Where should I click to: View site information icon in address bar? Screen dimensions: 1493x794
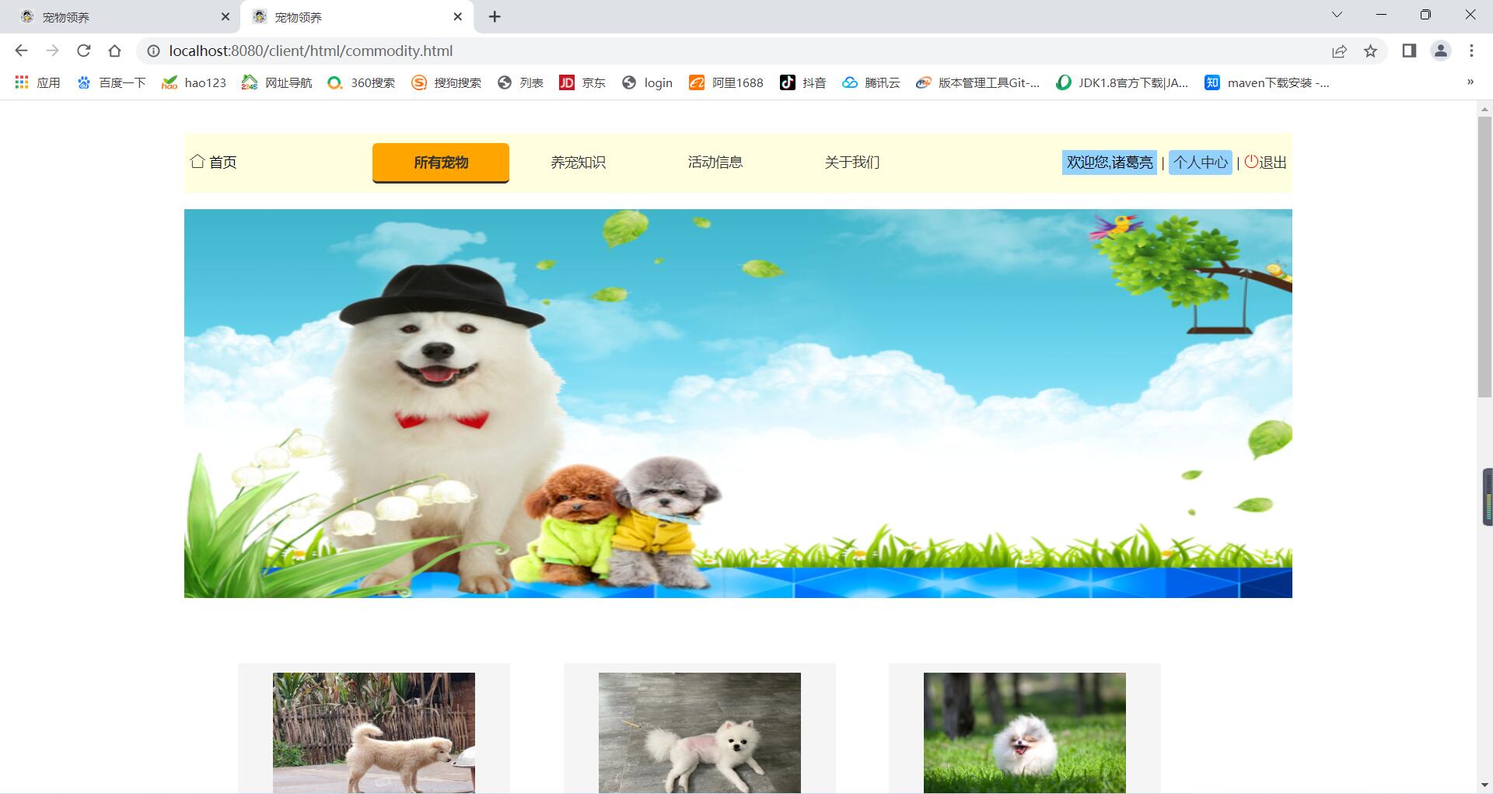point(153,51)
